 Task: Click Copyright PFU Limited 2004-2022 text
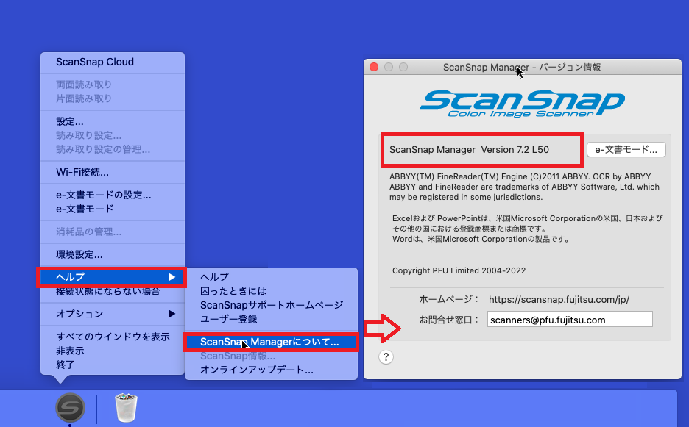click(x=459, y=270)
